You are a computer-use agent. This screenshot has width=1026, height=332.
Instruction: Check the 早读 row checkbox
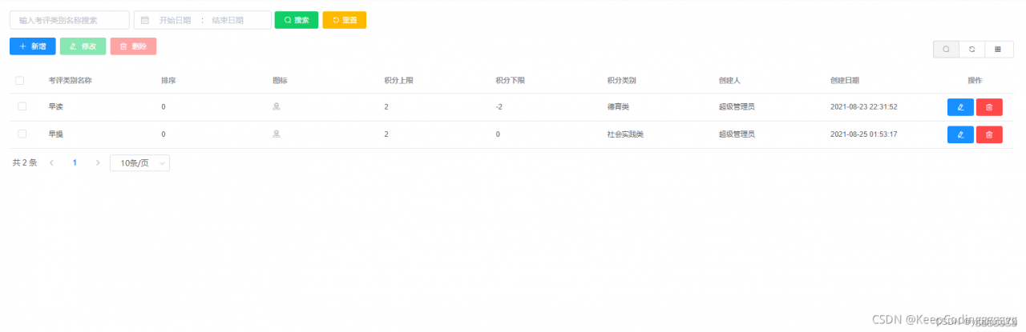coord(22,106)
